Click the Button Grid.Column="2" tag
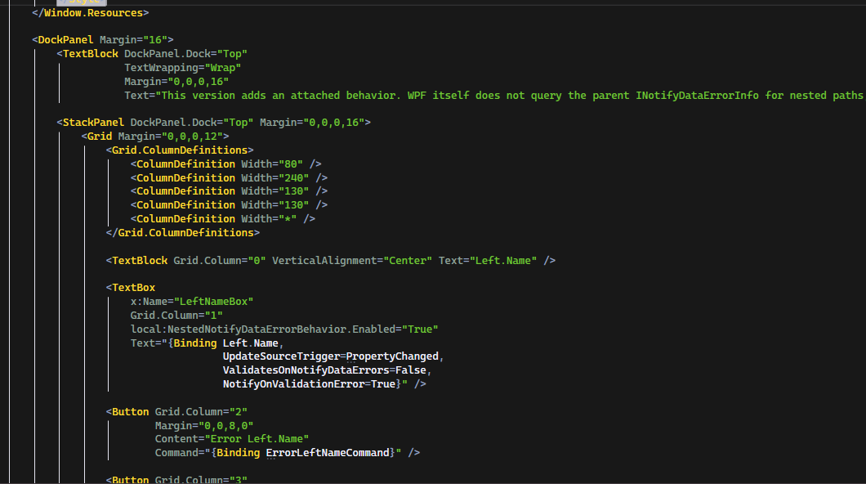This screenshot has width=866, height=484. tap(176, 411)
